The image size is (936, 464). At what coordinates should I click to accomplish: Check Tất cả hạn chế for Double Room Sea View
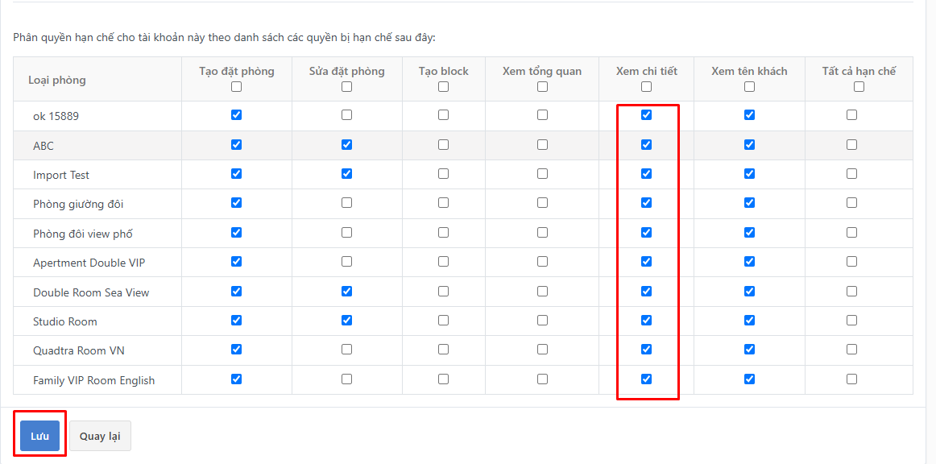click(852, 292)
